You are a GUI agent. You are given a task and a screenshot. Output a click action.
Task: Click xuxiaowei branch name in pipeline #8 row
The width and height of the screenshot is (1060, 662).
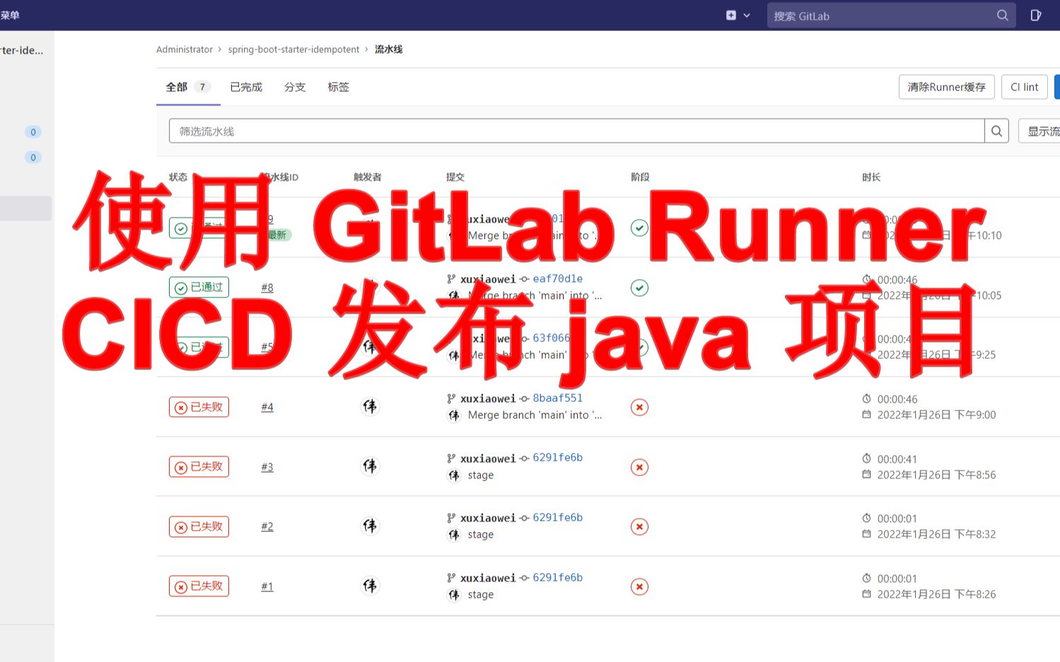tap(488, 279)
